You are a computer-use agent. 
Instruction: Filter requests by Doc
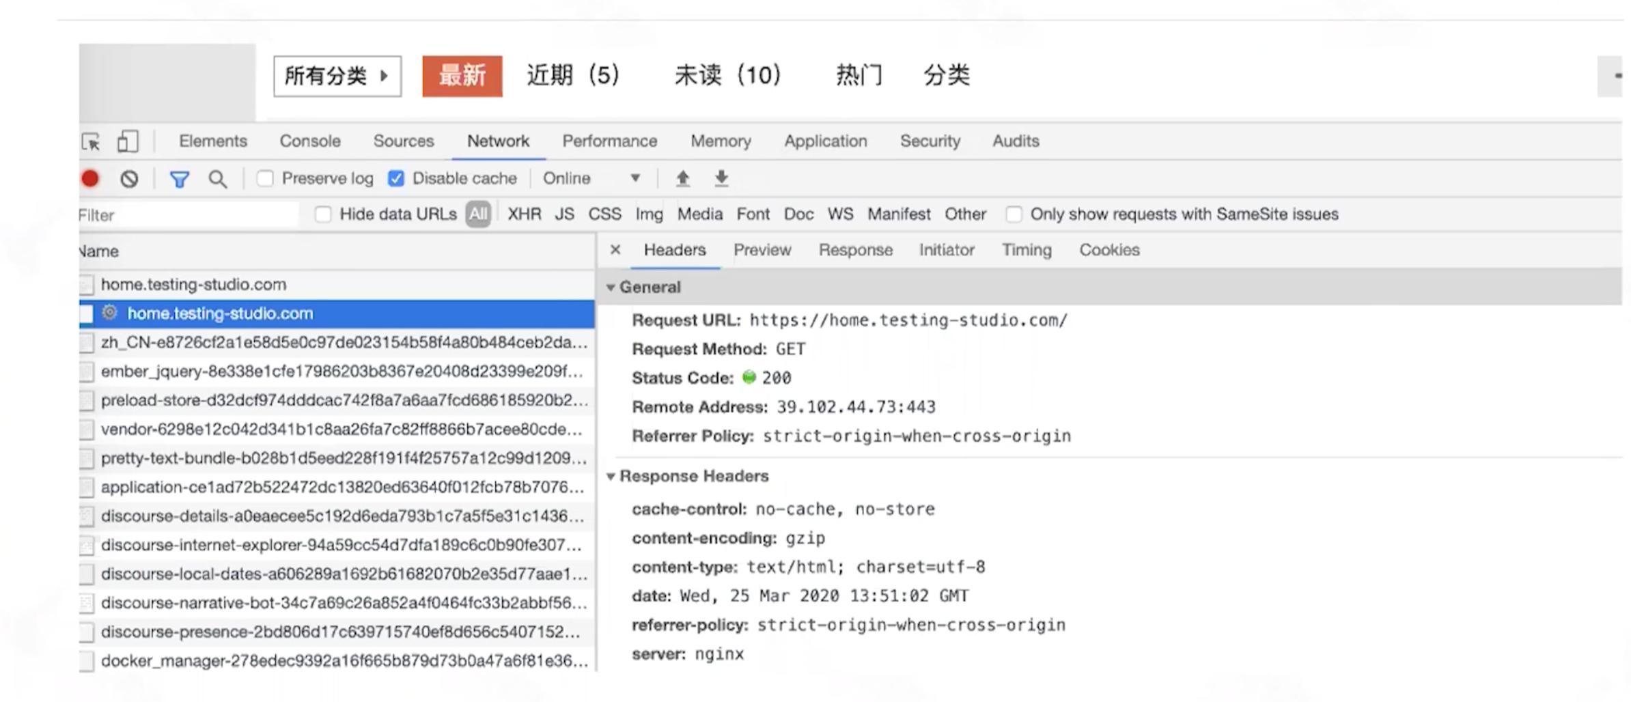click(798, 214)
